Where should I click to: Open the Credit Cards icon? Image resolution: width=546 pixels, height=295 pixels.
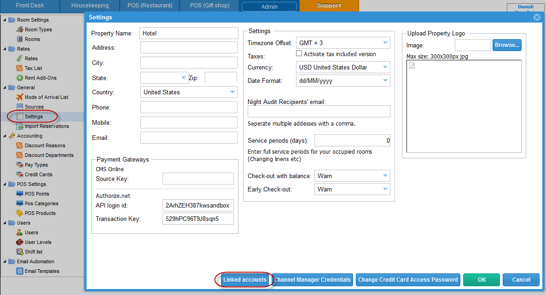20,174
